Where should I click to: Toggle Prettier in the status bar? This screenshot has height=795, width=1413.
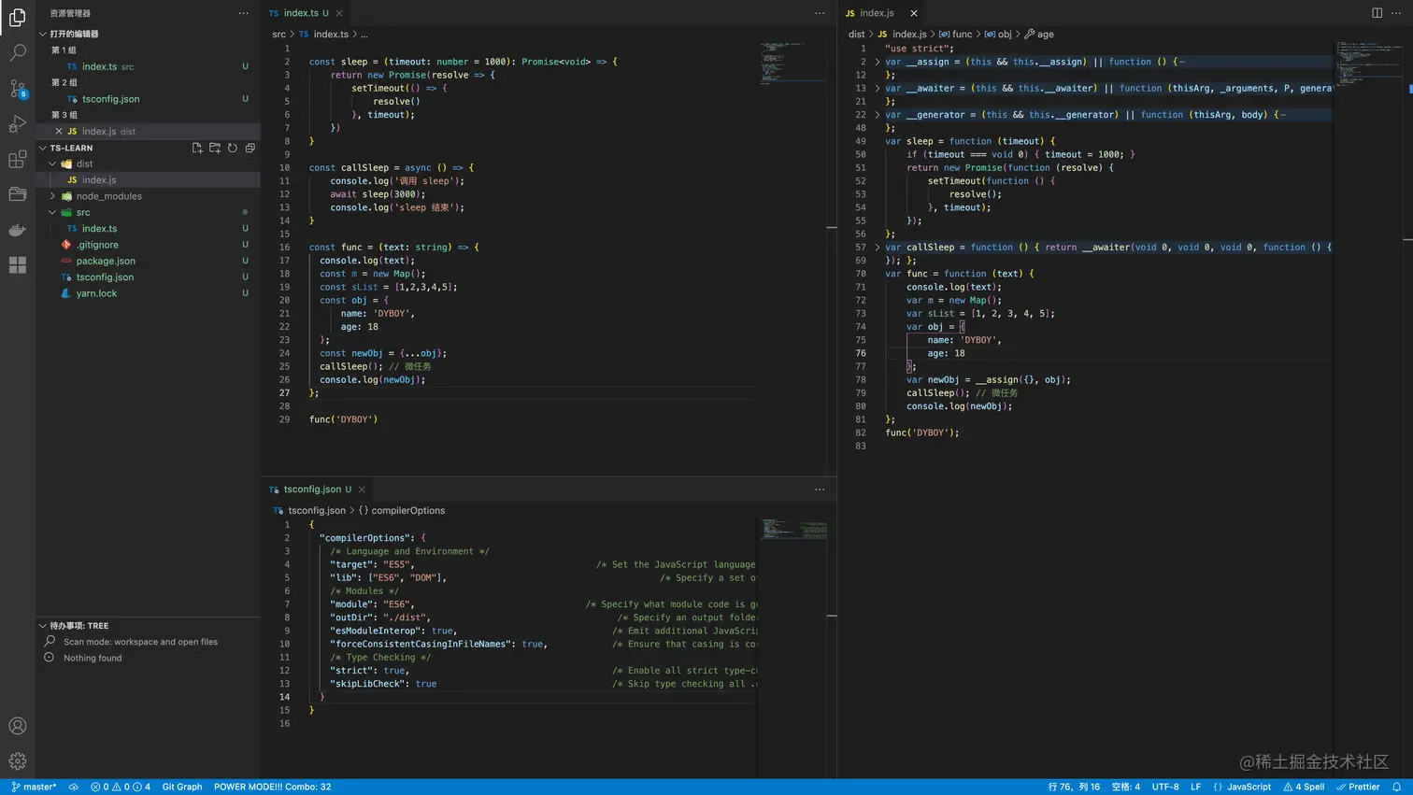[x=1358, y=787]
